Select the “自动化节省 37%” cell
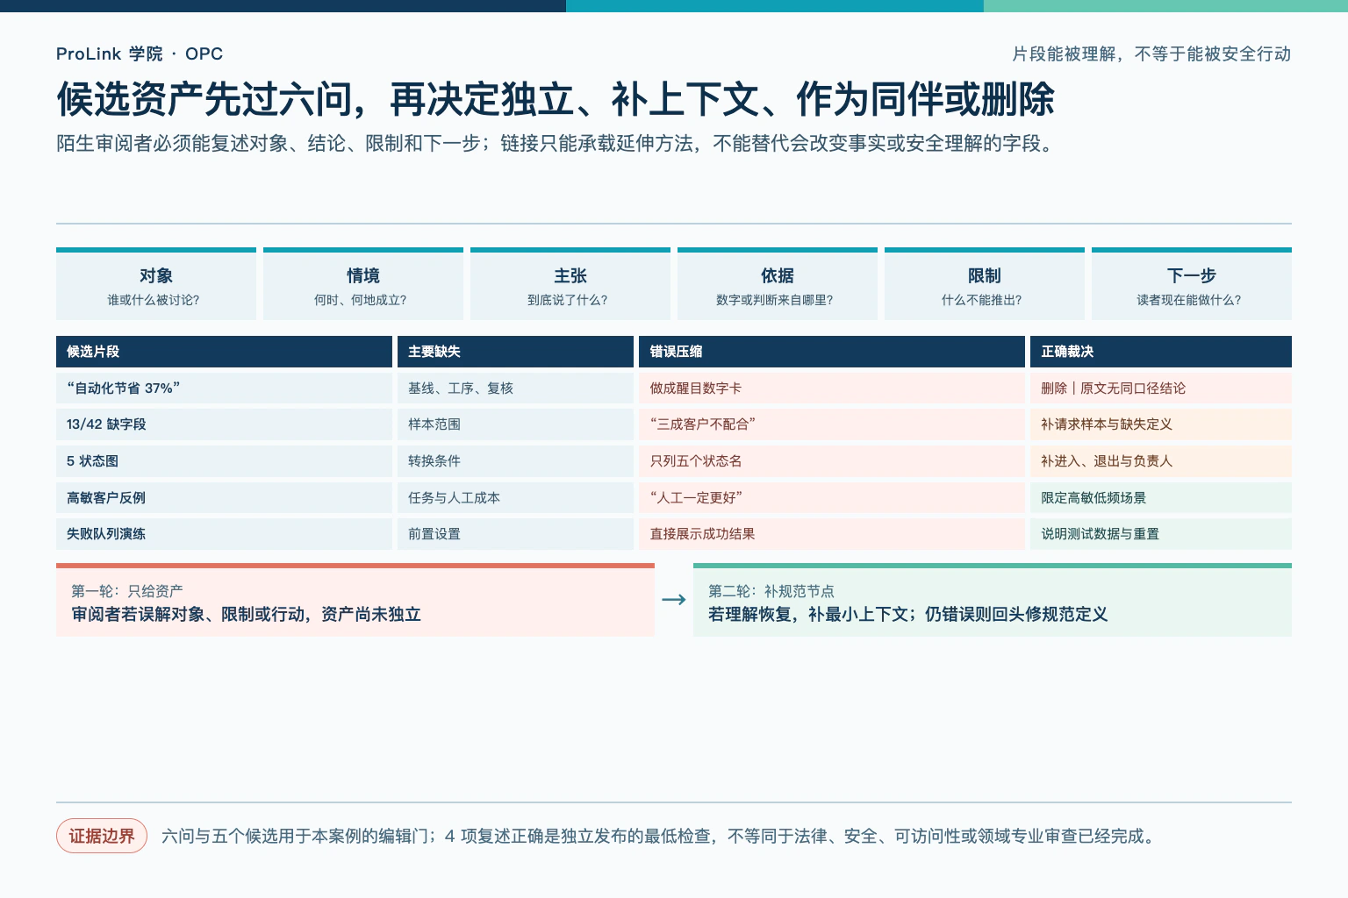This screenshot has height=898, width=1348. coord(224,388)
